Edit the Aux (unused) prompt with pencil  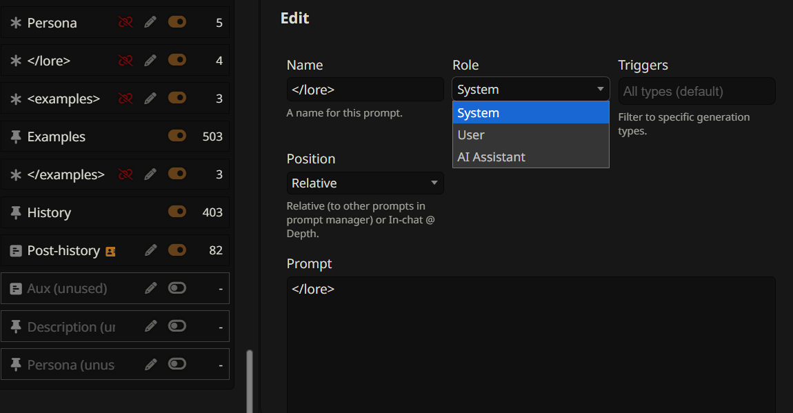pos(150,288)
